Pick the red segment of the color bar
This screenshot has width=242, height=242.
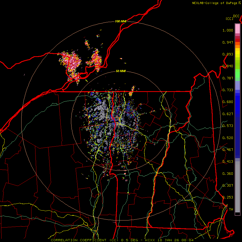click(x=237, y=40)
